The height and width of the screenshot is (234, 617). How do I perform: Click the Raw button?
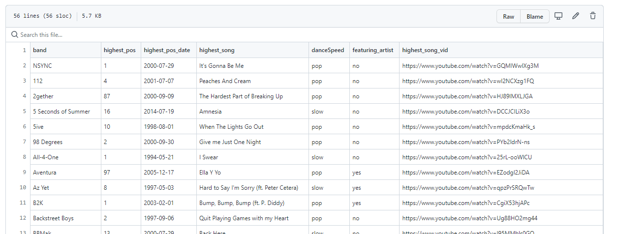tap(508, 17)
